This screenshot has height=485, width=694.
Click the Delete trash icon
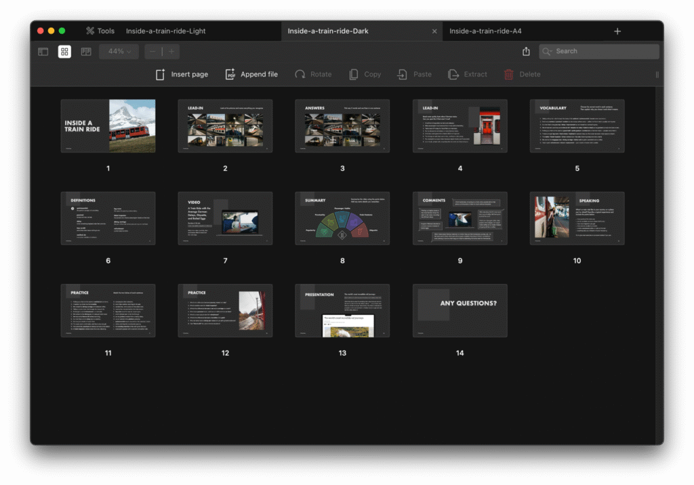coord(508,75)
